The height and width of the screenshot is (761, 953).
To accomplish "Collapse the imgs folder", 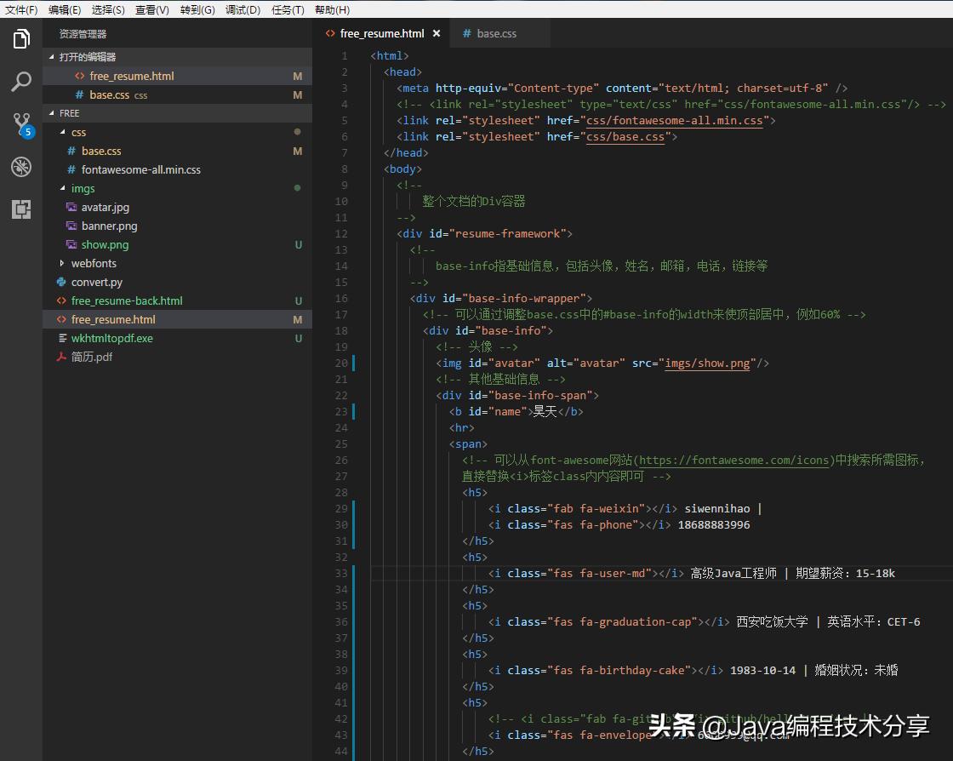I will (x=82, y=189).
